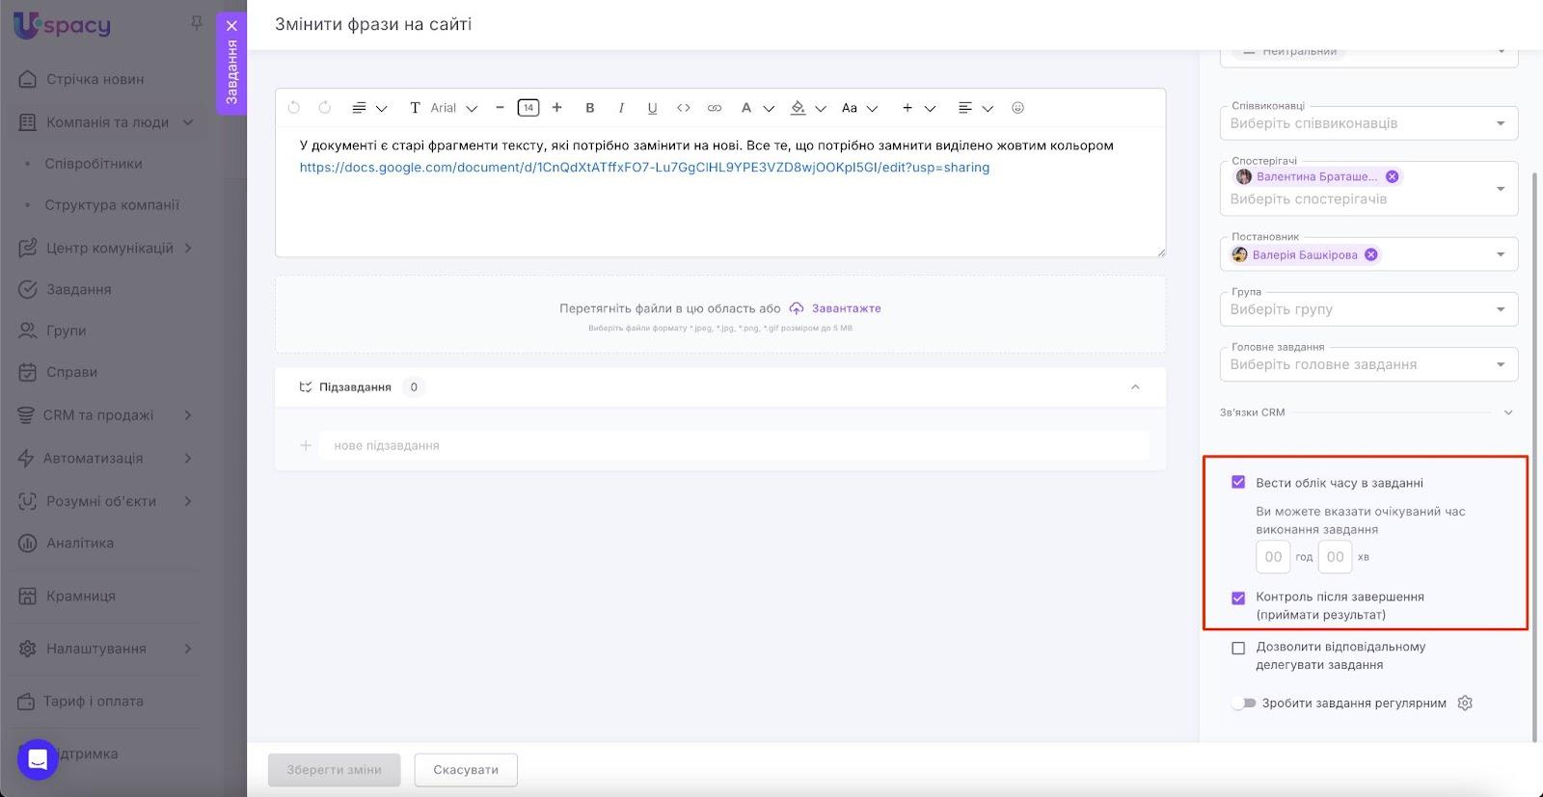Click the font size 14 field
1543x797 pixels.
[528, 108]
